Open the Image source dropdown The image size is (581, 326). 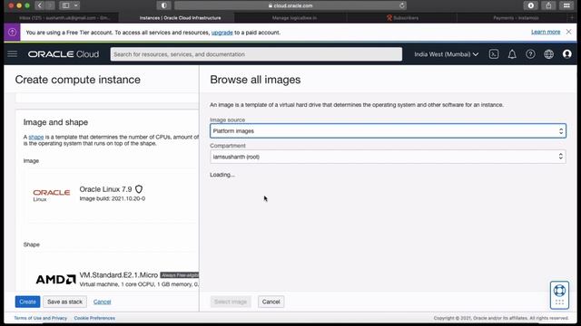click(388, 130)
